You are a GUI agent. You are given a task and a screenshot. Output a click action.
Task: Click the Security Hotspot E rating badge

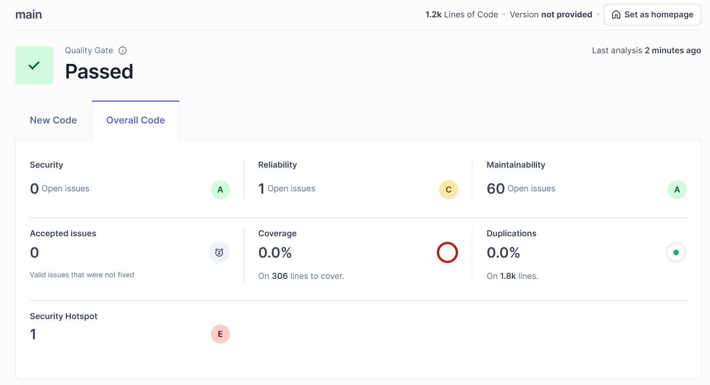coord(220,334)
